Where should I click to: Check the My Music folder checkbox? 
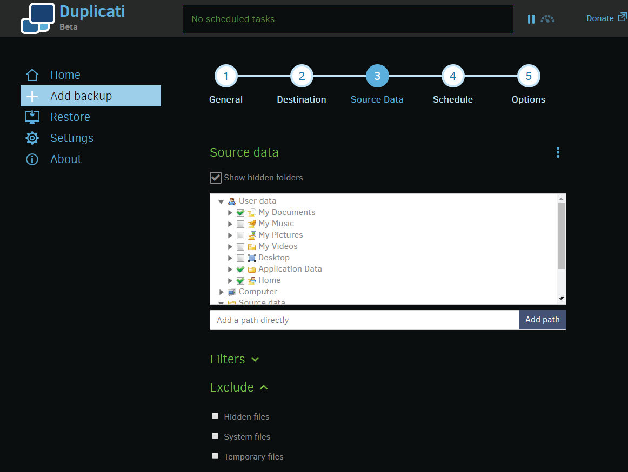pos(240,224)
